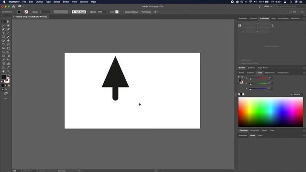Set paint mode to Color in toolbar

2,86
